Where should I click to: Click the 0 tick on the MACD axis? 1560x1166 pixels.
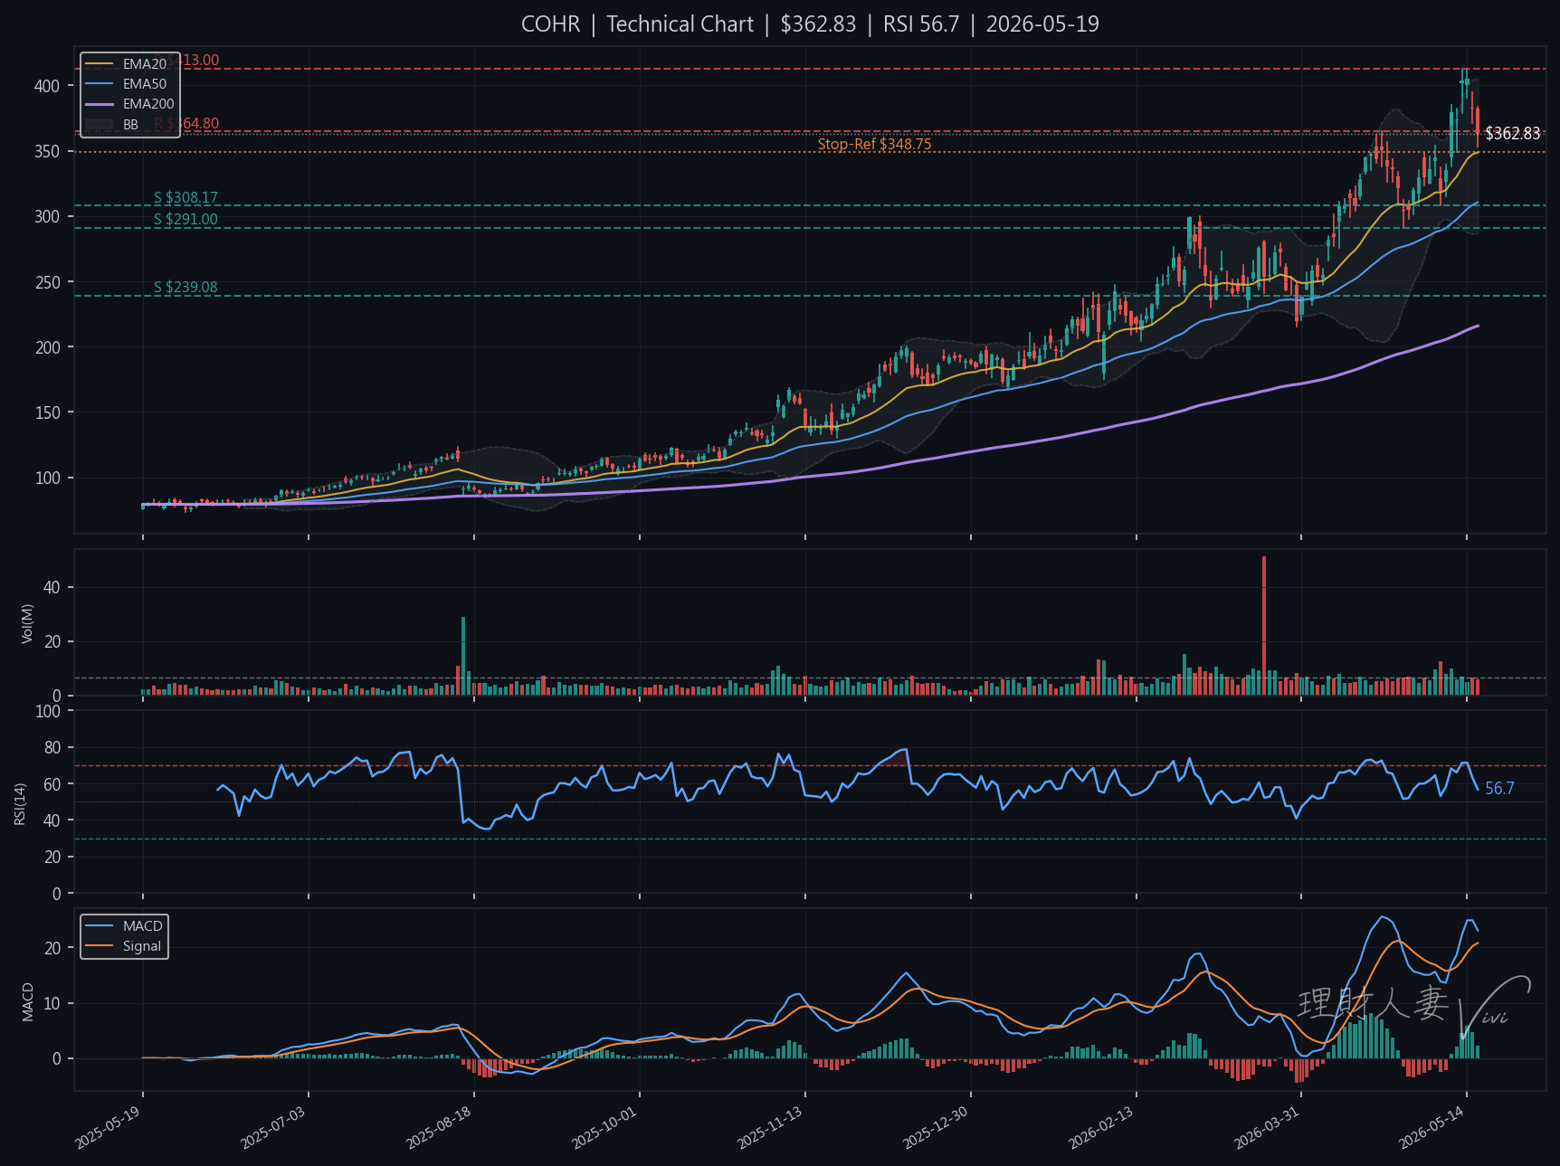57,1059
